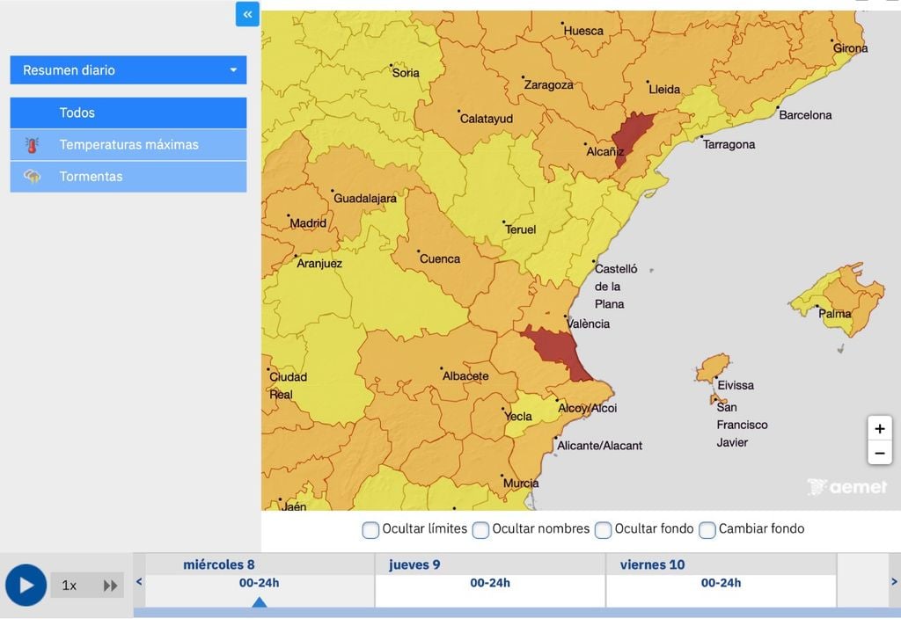The width and height of the screenshot is (901, 633).
Task: Click the 00-24h slot under jueves 9
Action: (490, 583)
